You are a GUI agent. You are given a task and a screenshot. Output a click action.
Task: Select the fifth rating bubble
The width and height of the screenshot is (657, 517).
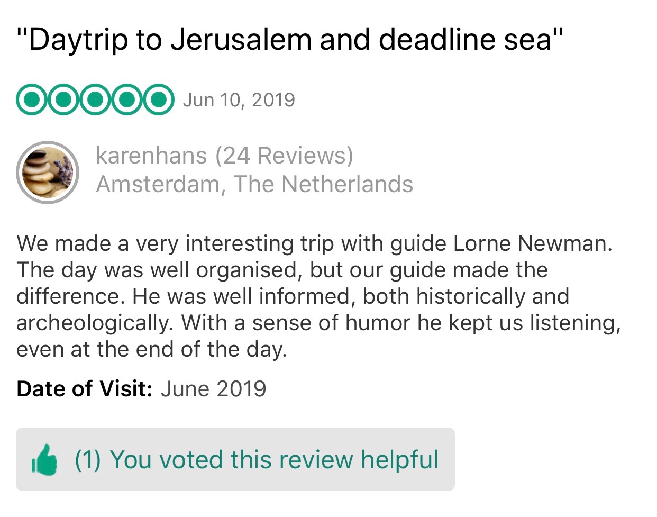158,99
